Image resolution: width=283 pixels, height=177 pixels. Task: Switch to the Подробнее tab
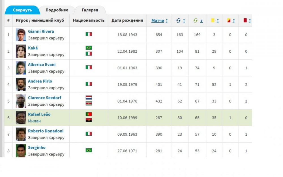[x=57, y=10]
